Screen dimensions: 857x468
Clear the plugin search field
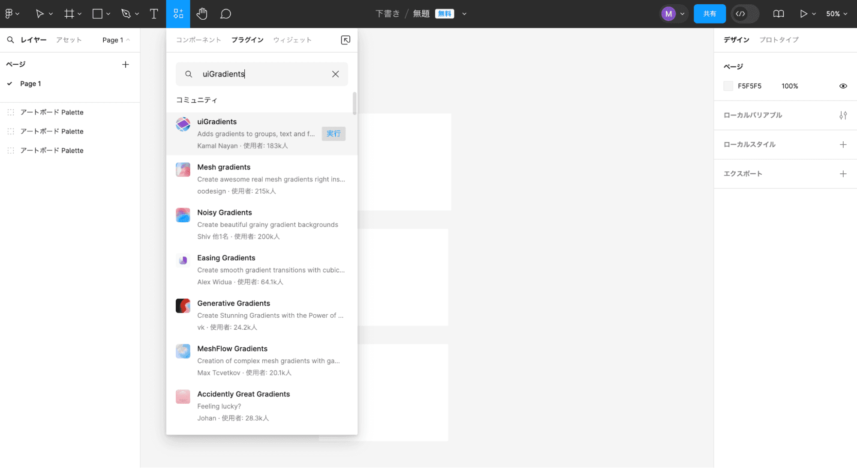(335, 74)
